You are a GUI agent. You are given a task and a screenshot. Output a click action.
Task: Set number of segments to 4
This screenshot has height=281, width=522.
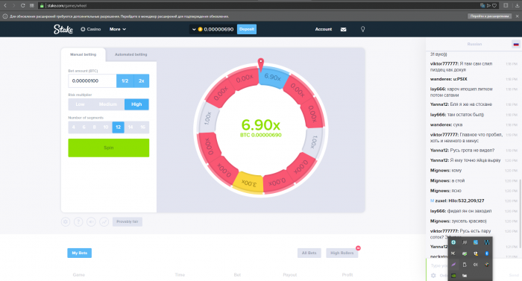74,127
